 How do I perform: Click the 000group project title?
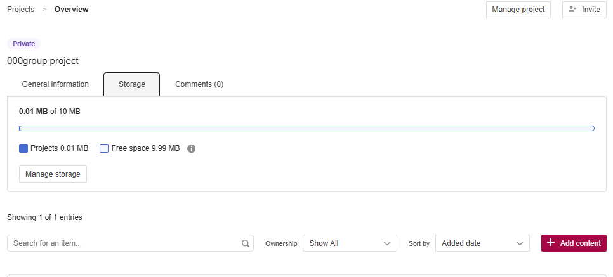click(x=43, y=61)
